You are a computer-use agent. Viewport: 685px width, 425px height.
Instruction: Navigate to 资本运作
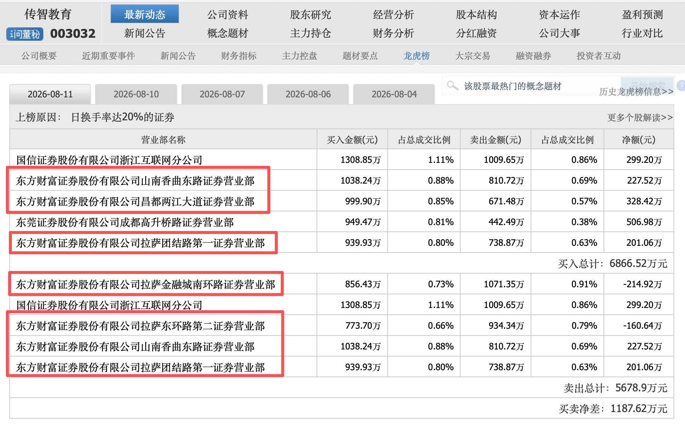click(x=559, y=14)
